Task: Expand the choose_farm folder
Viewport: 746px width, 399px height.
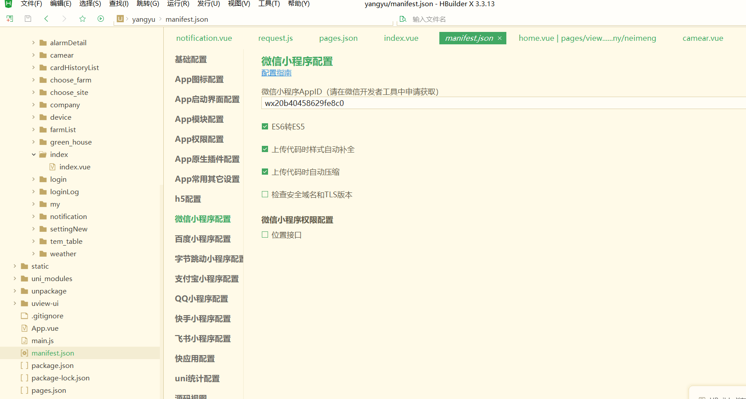Action: click(34, 80)
